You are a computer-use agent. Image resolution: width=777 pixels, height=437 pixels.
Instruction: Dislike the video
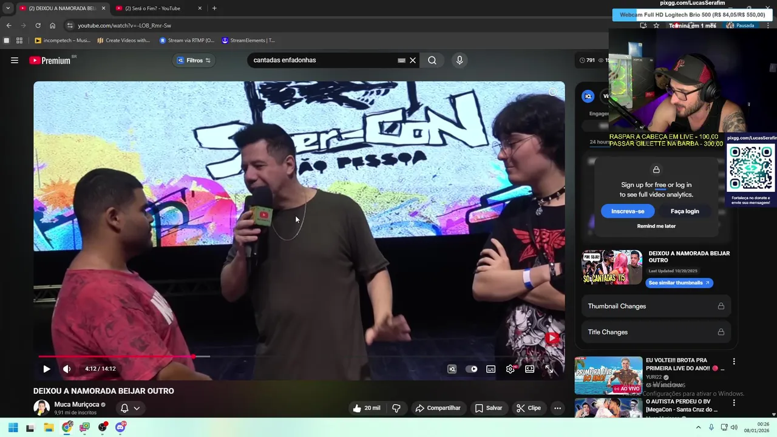click(x=396, y=408)
